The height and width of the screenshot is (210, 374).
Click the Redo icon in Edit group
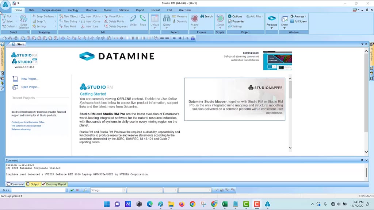[143, 19]
